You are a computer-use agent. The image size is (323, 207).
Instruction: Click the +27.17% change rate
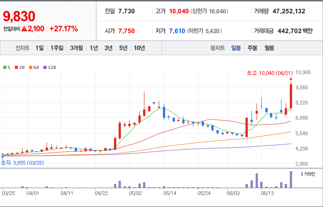pos(64,29)
